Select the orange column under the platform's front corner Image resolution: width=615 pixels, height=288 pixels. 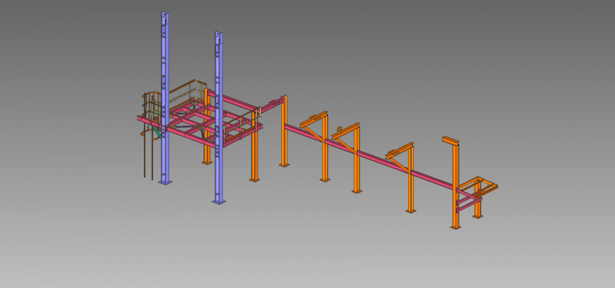click(x=254, y=157)
